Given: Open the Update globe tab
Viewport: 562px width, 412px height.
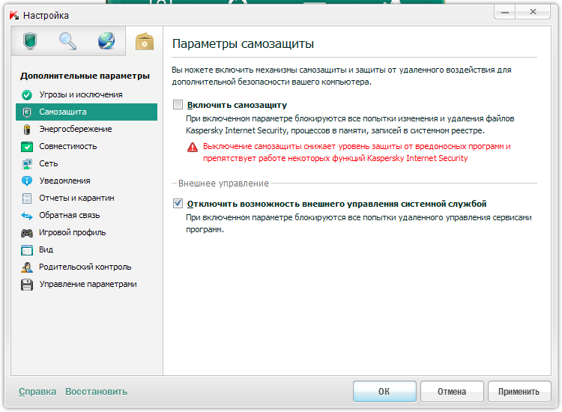Looking at the screenshot, I should [106, 41].
